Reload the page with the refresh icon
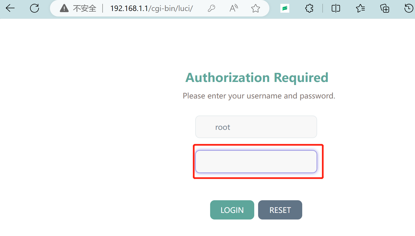The width and height of the screenshot is (415, 236). pyautogui.click(x=34, y=8)
